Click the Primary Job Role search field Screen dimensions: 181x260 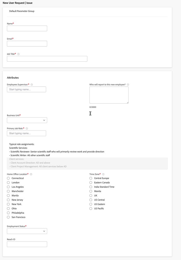(26, 133)
